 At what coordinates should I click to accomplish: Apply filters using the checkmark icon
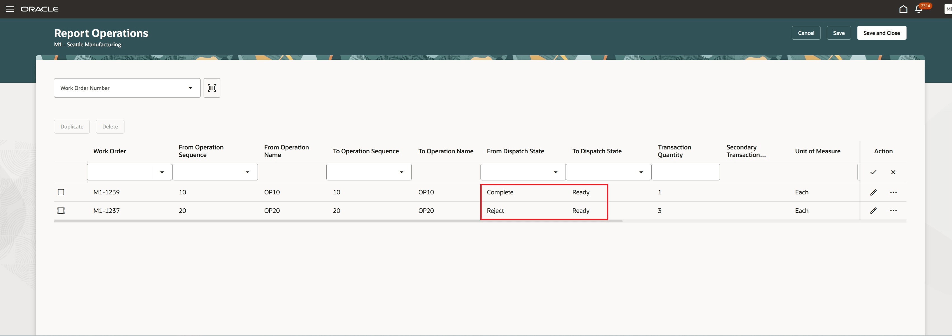[x=873, y=172]
